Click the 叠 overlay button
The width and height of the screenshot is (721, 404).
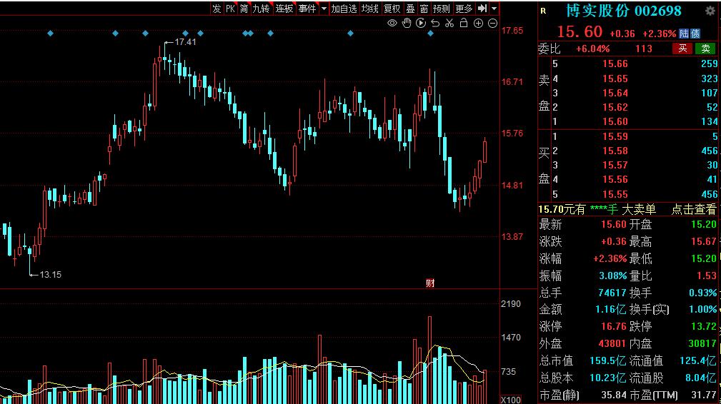(x=410, y=9)
